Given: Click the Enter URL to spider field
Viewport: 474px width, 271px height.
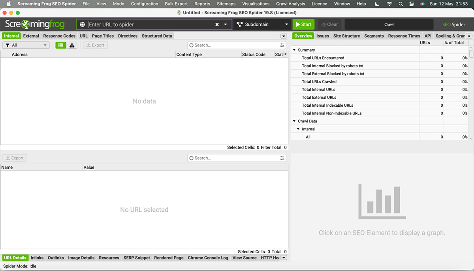Looking at the screenshot, I should tap(150, 24).
